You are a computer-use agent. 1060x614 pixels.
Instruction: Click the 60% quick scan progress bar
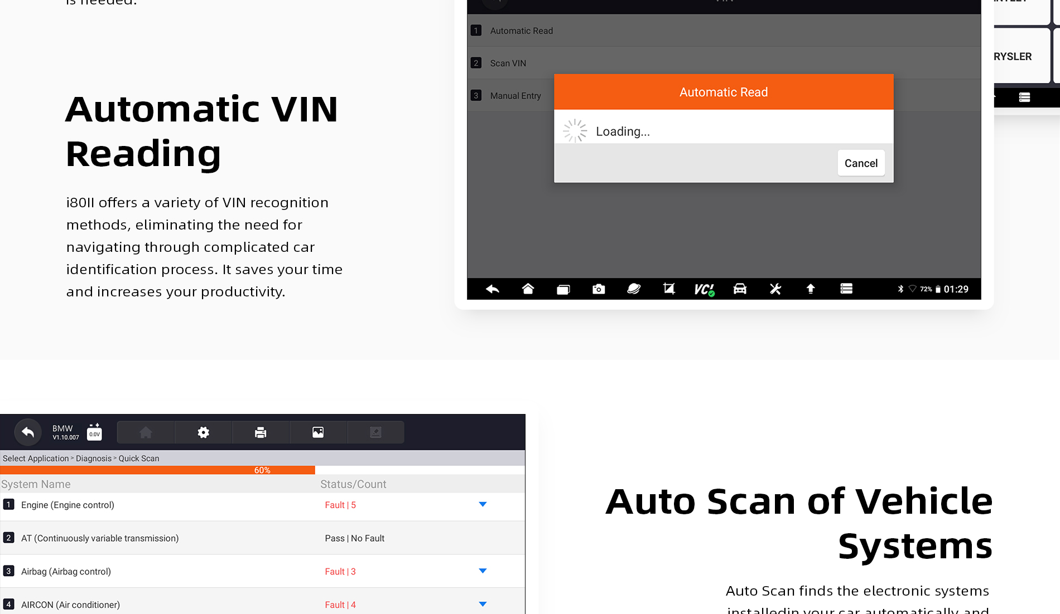point(262,470)
